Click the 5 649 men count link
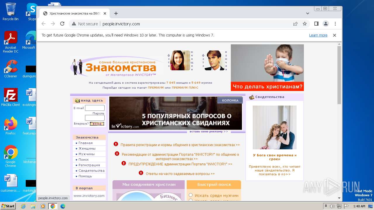Image resolution: width=374 pixels, height=210 pixels. click(196, 83)
